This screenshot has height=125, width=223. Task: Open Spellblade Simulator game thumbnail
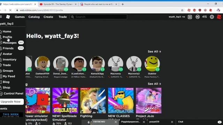pyautogui.click(x=65, y=100)
